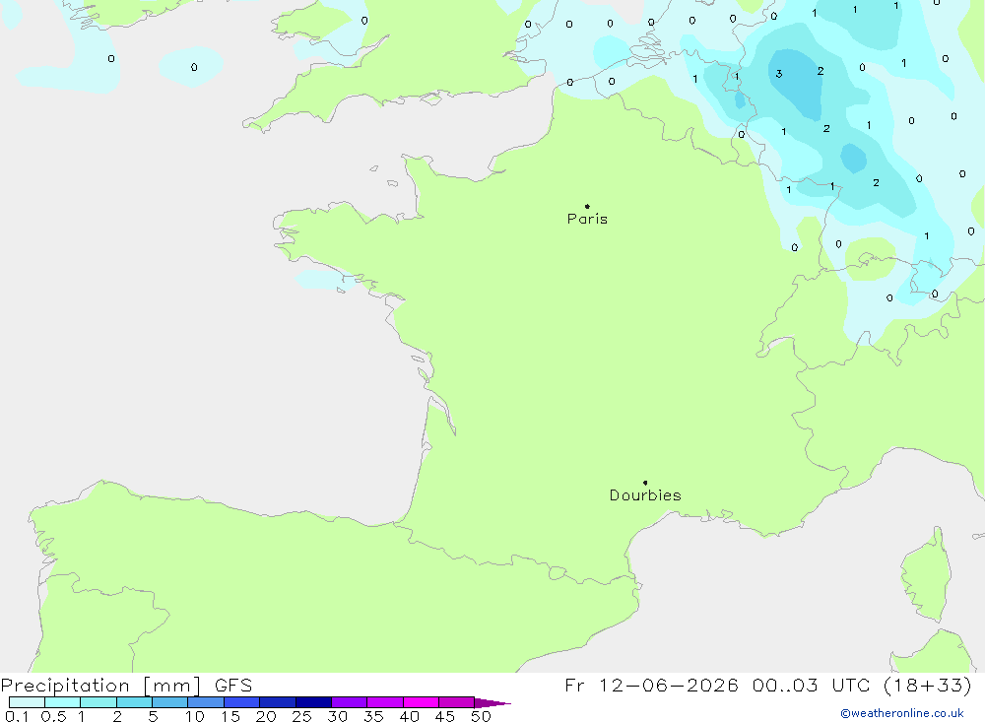
Task: Click the 25–30 mm dark navy swatch
Action: (x=313, y=702)
